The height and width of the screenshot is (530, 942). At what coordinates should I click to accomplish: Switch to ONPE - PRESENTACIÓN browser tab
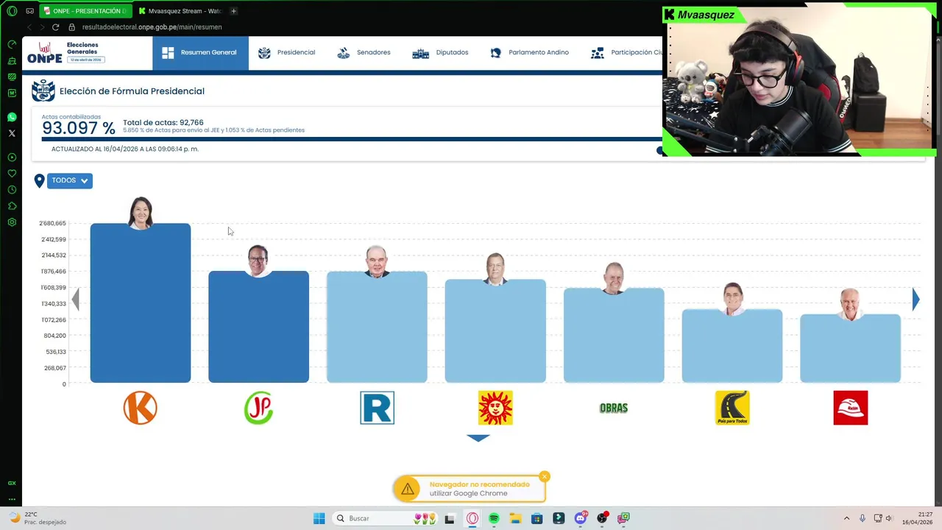86,11
